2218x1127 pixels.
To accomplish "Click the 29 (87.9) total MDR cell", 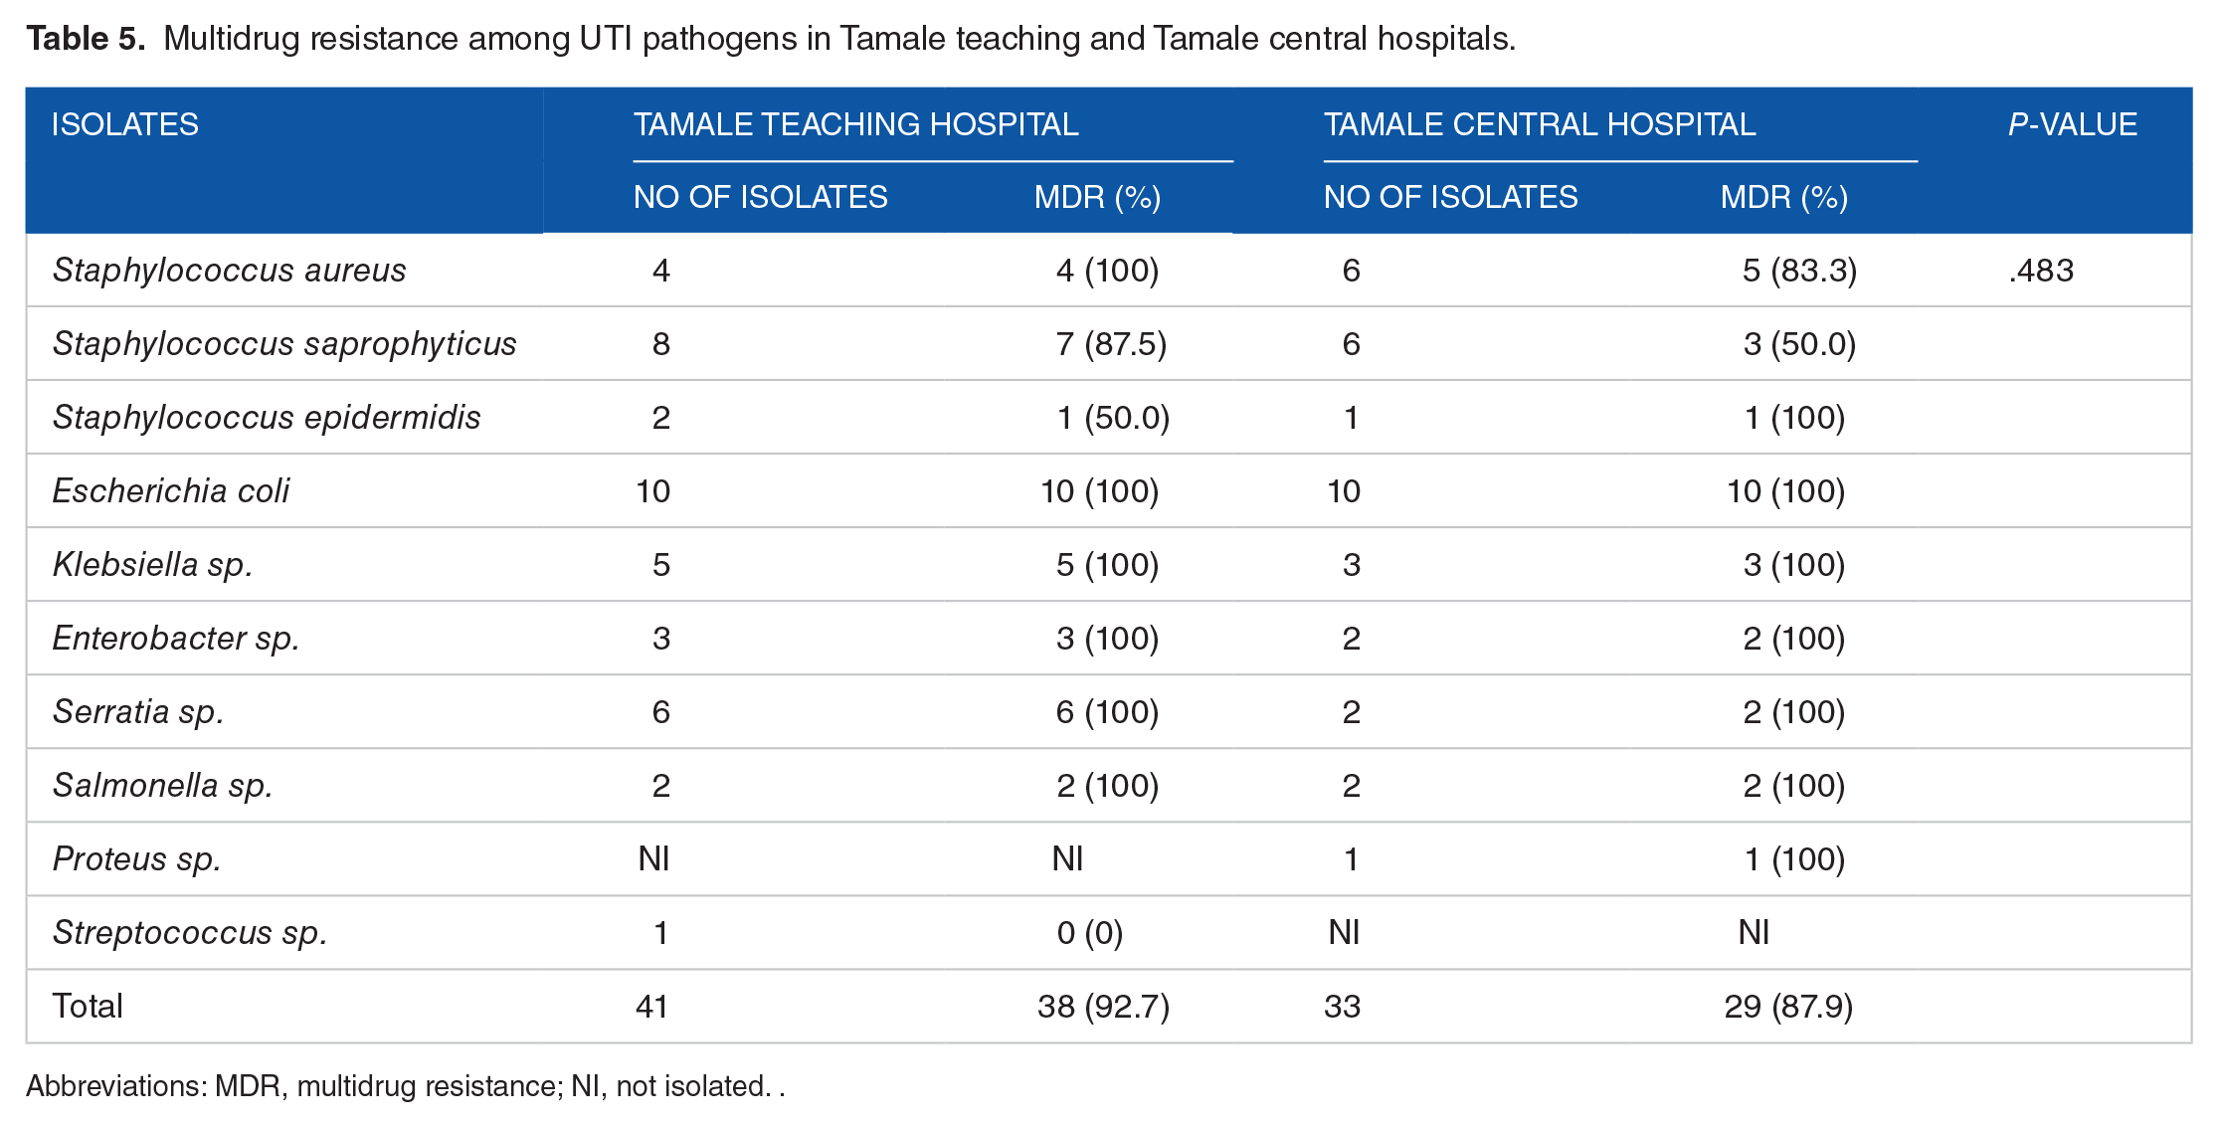I will pyautogui.click(x=1788, y=1006).
